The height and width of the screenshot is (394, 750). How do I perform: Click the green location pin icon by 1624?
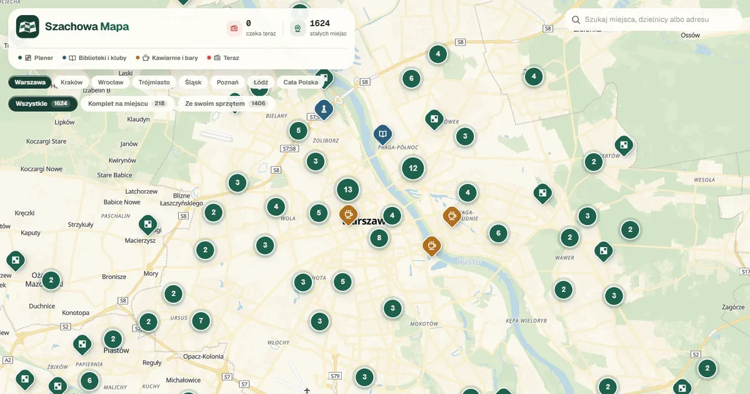tap(297, 28)
